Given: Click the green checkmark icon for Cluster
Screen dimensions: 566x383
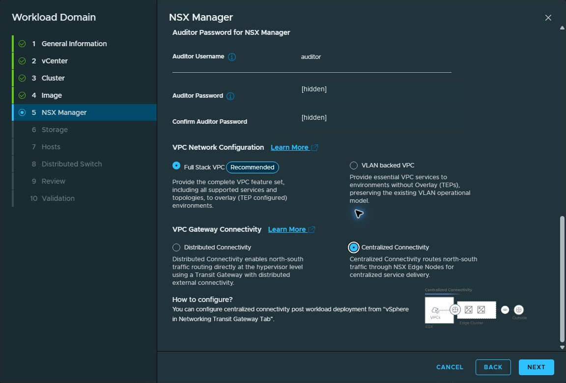Looking at the screenshot, I should tap(22, 78).
